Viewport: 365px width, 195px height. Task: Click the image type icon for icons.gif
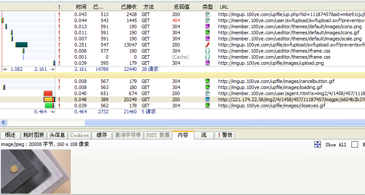click(208, 33)
